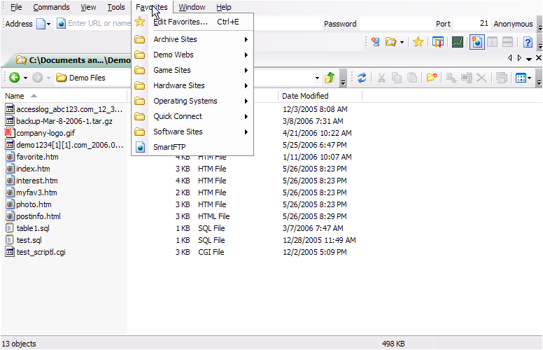The image size is (543, 350).
Task: Open the back button history dropdown arrow
Action: click(25, 78)
